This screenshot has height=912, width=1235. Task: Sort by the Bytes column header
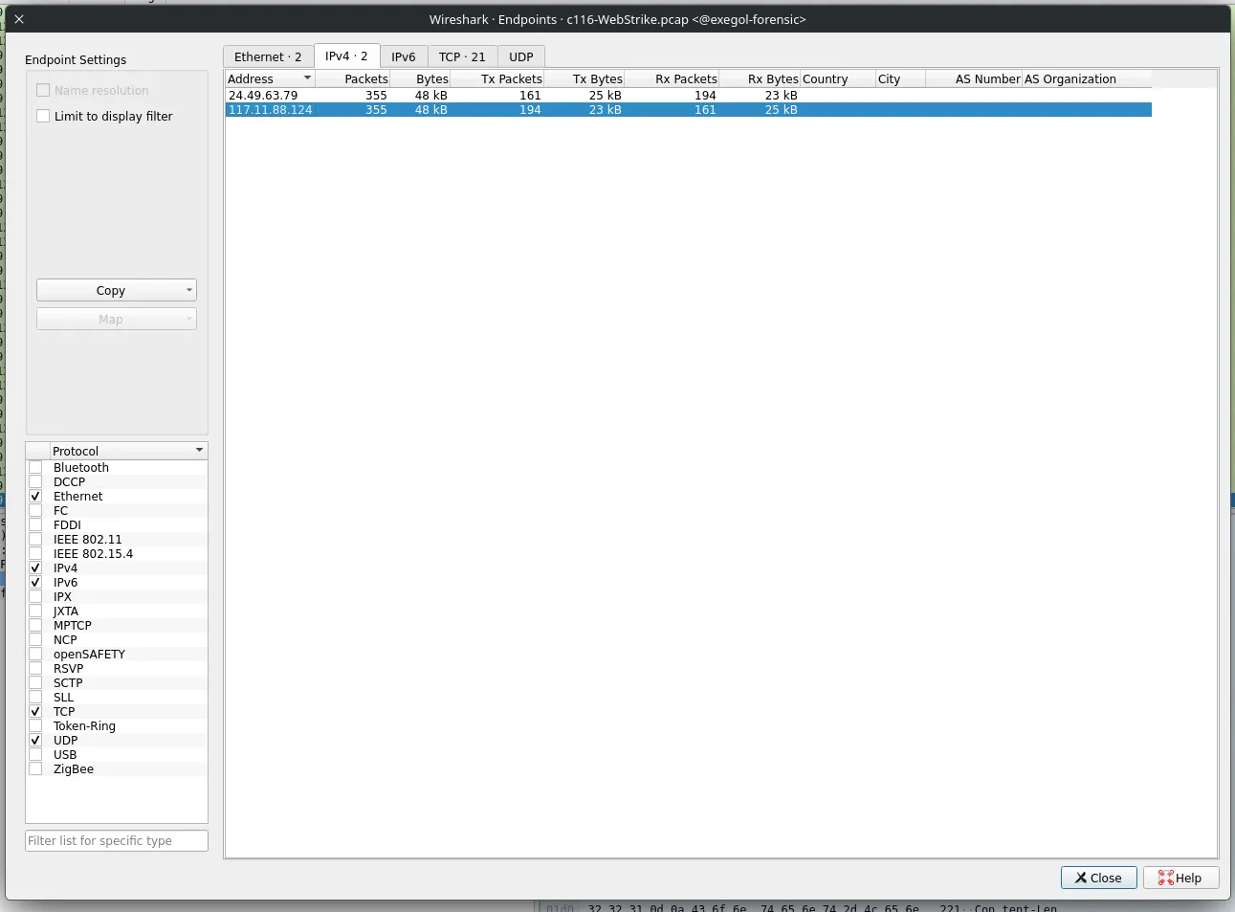tap(420, 78)
